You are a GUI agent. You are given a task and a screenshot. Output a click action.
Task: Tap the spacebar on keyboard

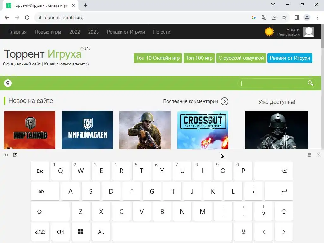pos(172,232)
